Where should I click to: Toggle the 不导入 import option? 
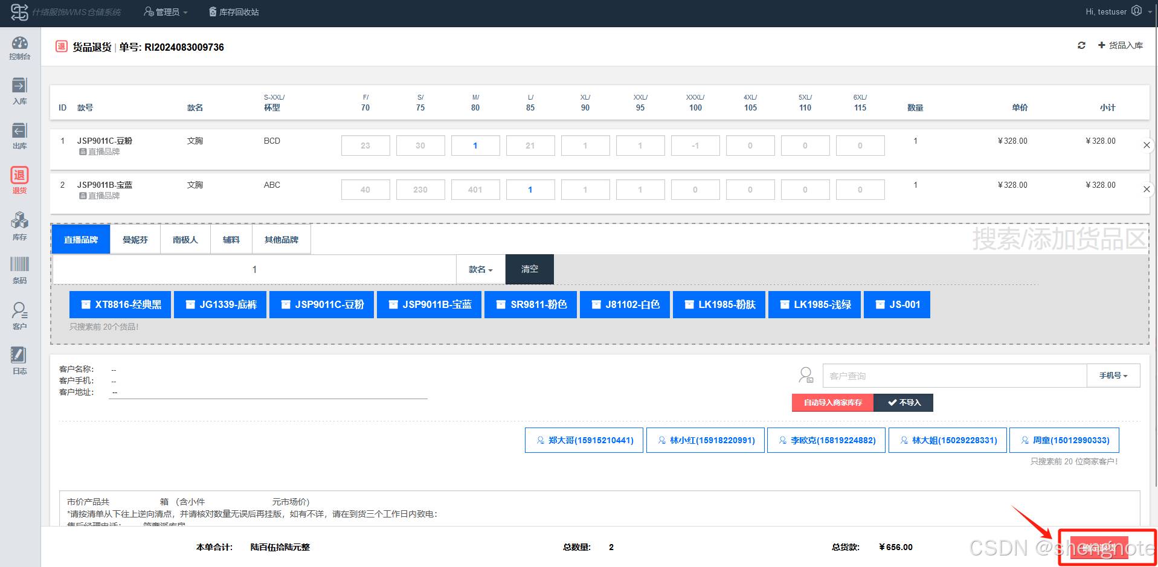point(904,403)
